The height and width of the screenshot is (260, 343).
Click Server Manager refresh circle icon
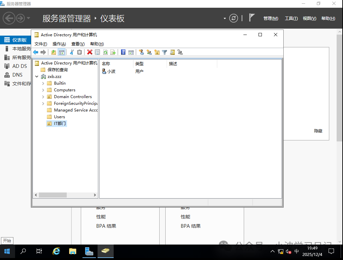(233, 18)
